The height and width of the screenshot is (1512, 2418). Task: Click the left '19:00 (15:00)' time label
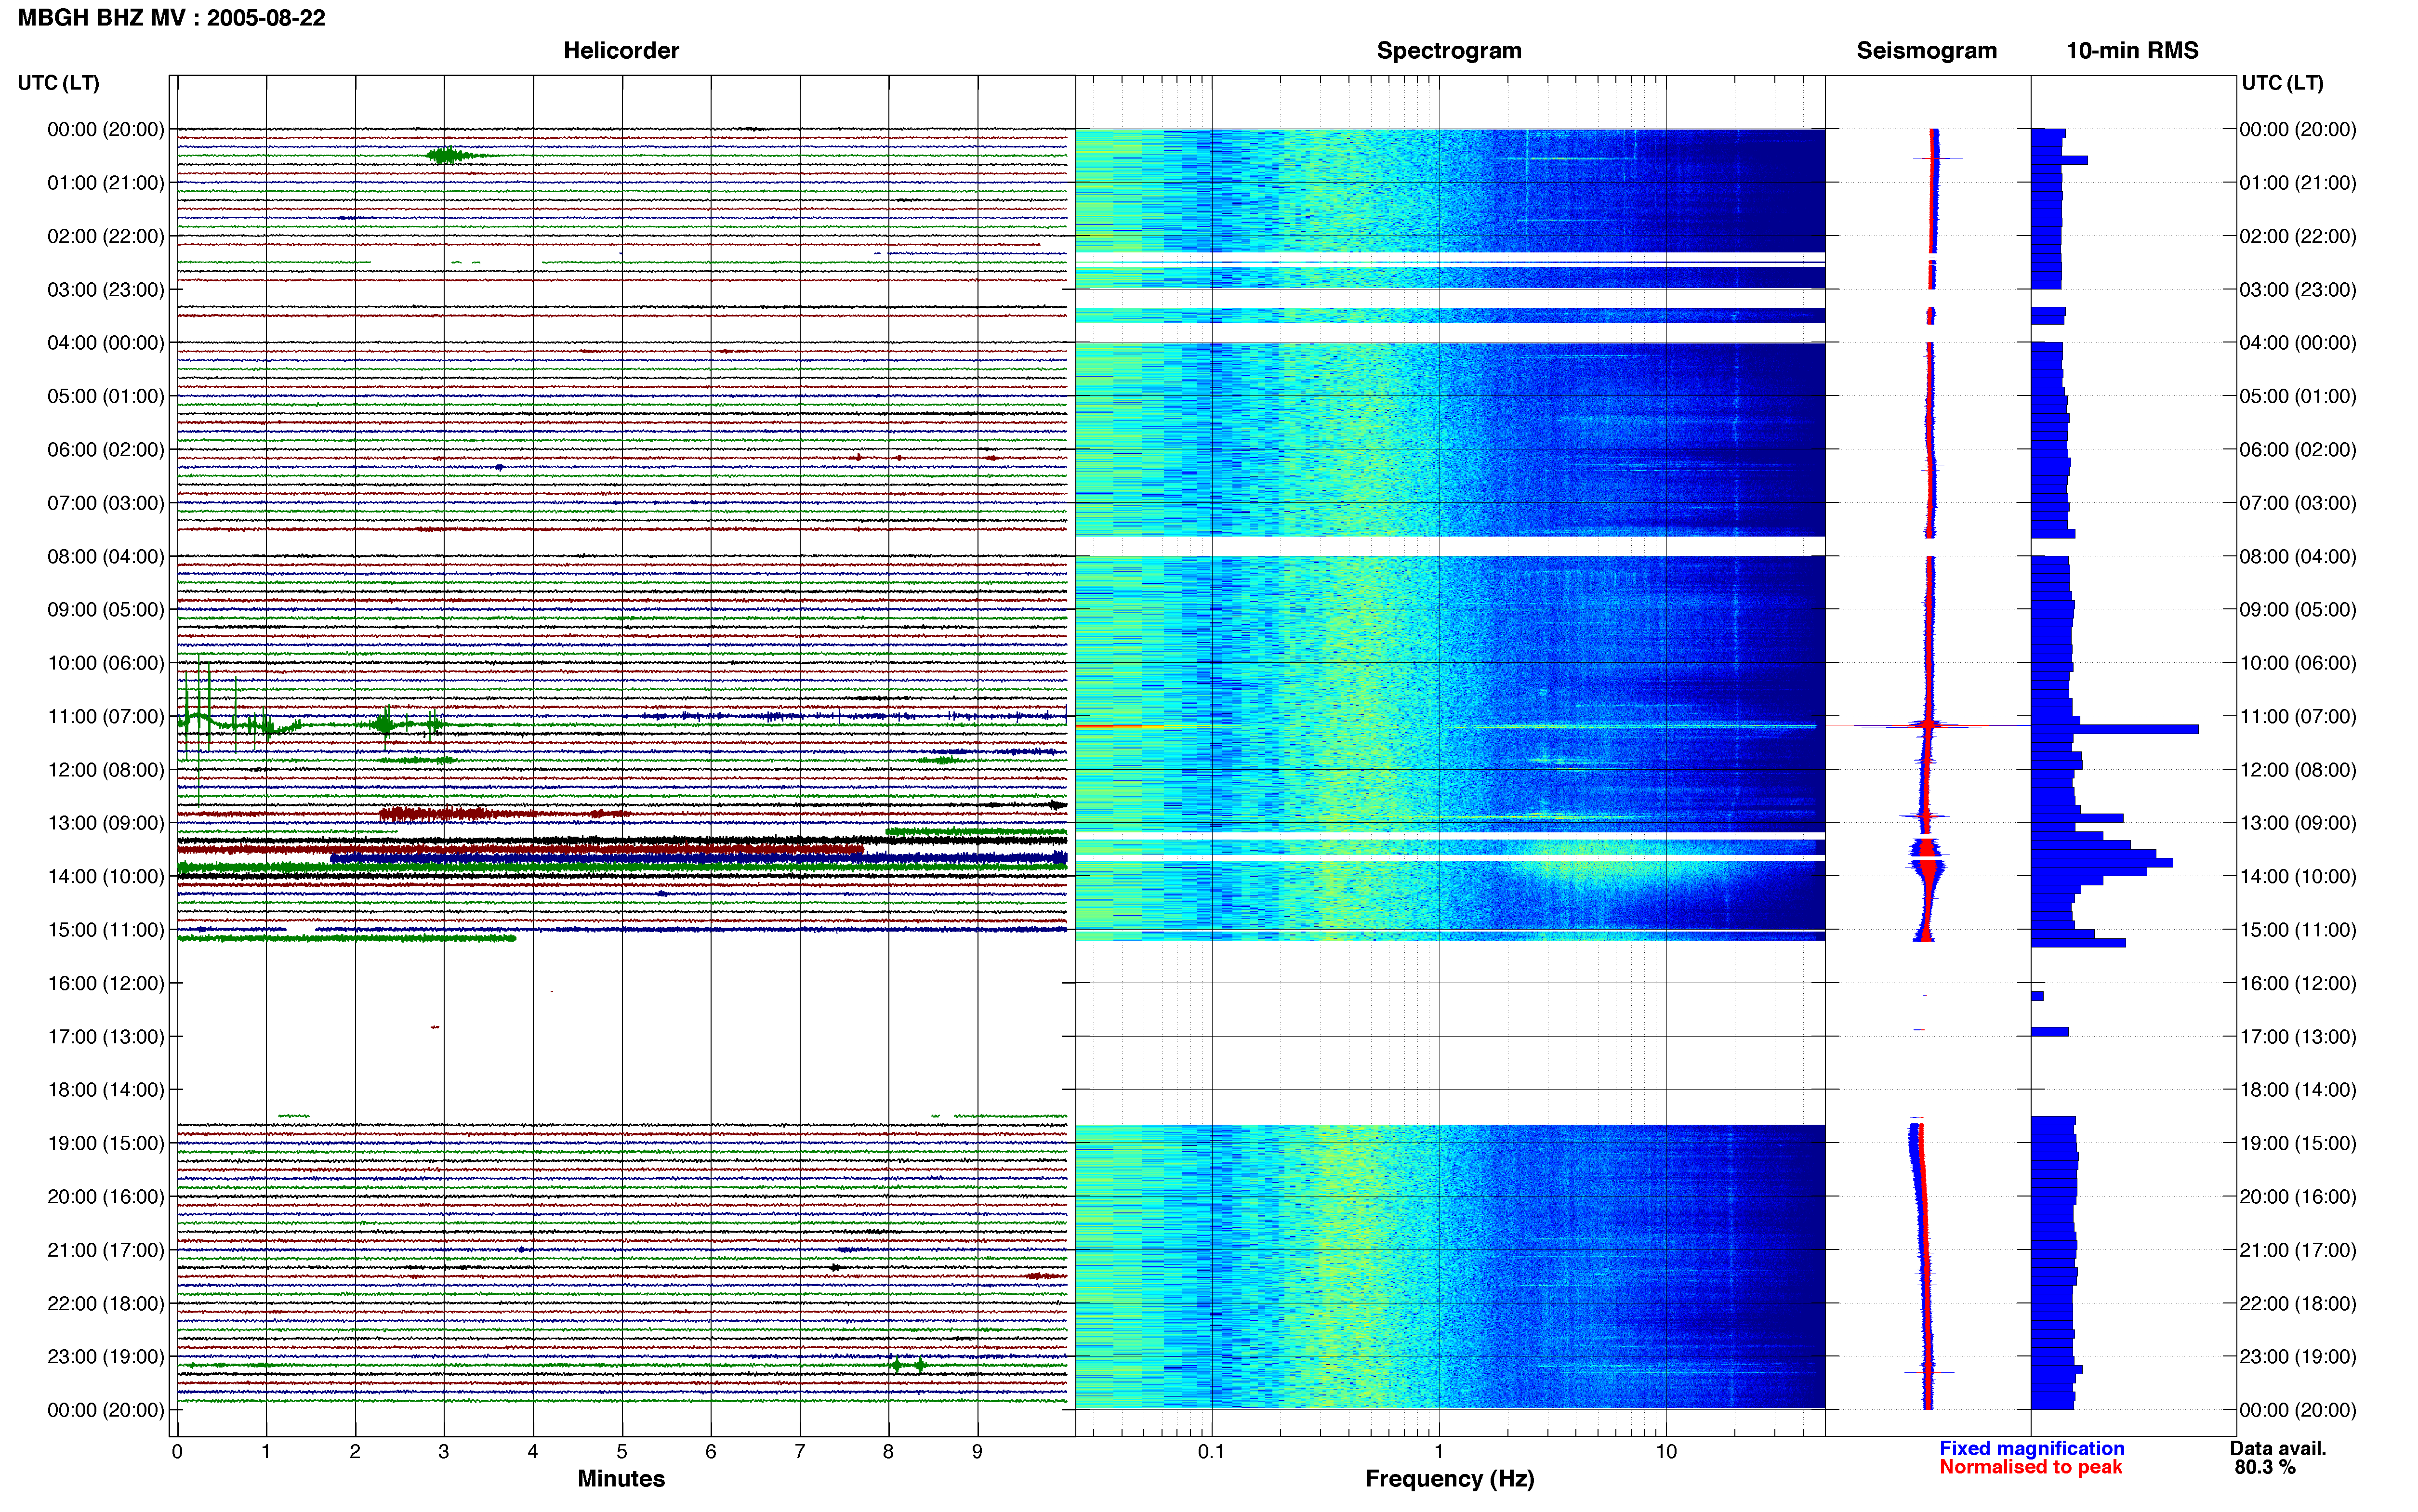coord(106,1143)
